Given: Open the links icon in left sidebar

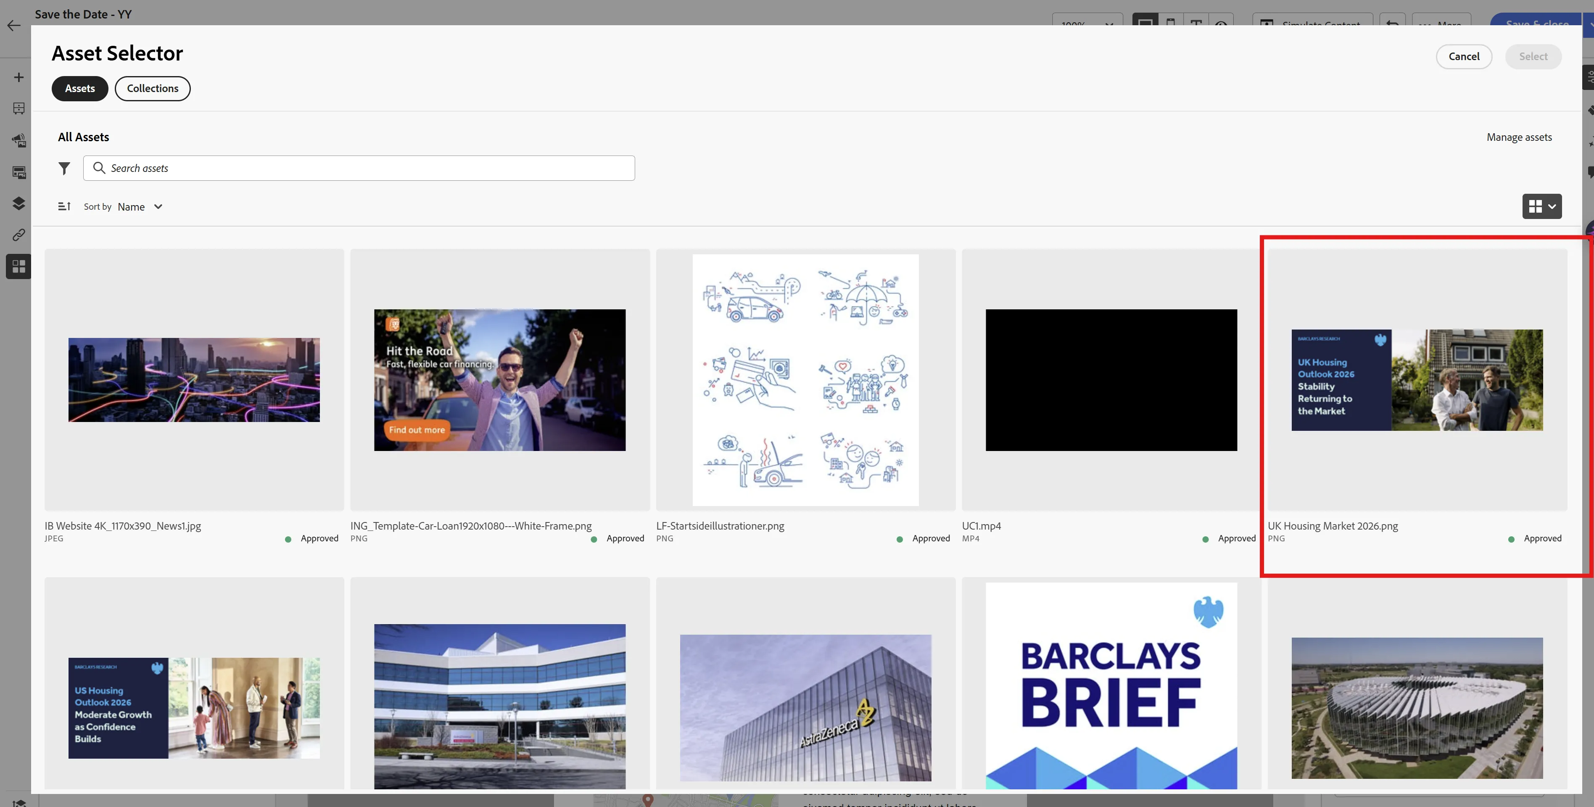Looking at the screenshot, I should [x=18, y=235].
